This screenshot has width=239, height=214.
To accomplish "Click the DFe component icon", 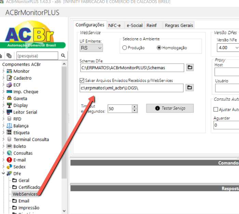I will pos(9,173).
